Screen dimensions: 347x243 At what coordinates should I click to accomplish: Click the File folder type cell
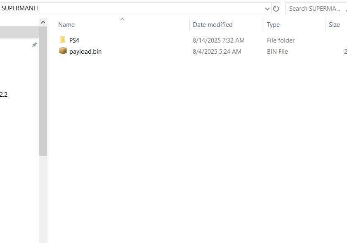pos(281,40)
